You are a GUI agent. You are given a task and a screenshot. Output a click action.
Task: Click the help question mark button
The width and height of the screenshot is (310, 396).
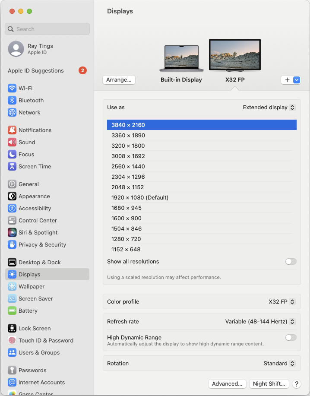pos(296,383)
